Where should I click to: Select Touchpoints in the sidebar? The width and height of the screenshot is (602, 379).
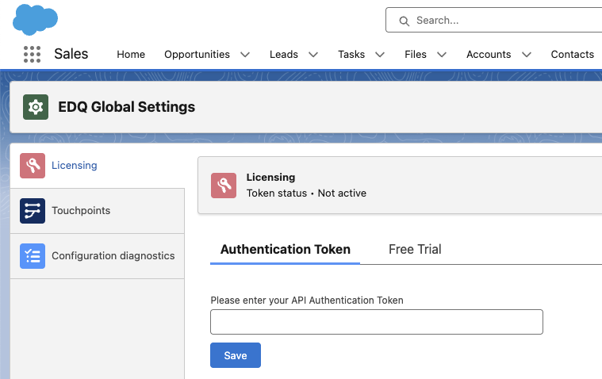[97, 210]
